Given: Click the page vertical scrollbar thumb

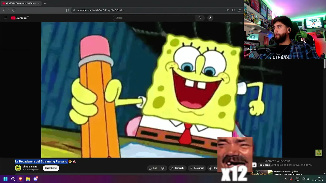Looking at the screenshot, I should [325, 64].
